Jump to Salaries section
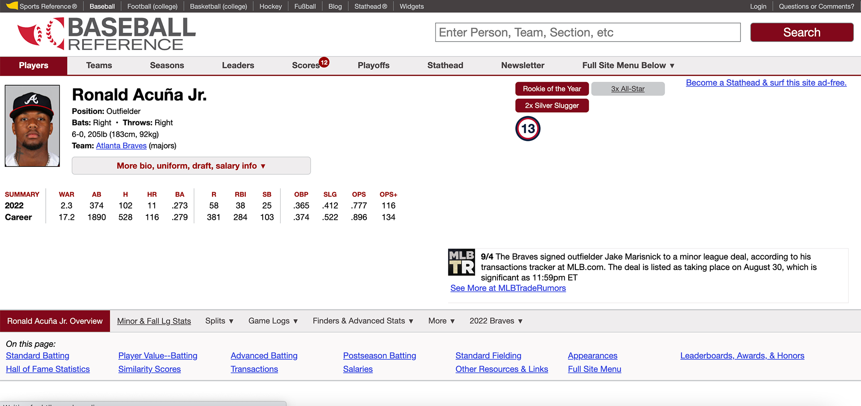 [358, 369]
